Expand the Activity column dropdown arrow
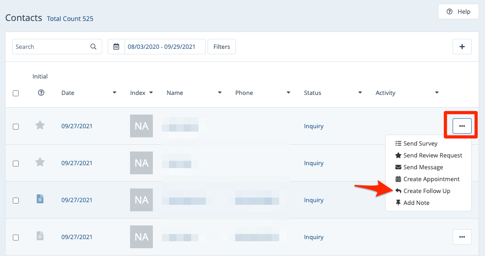Viewport: 485px width, 256px height. click(x=437, y=93)
